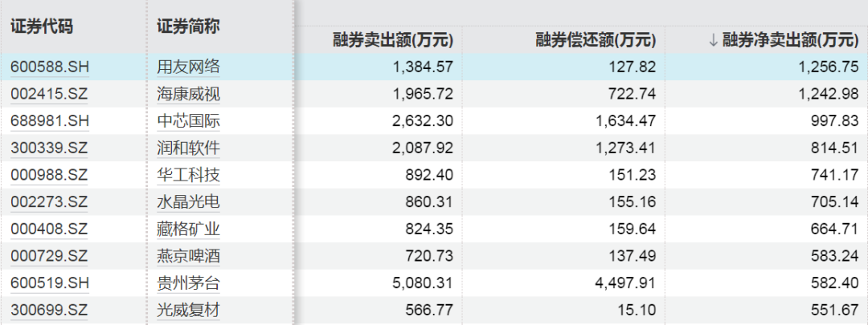Select net sell value 705.14
Viewport: 868px width, 325px height.
click(835, 202)
